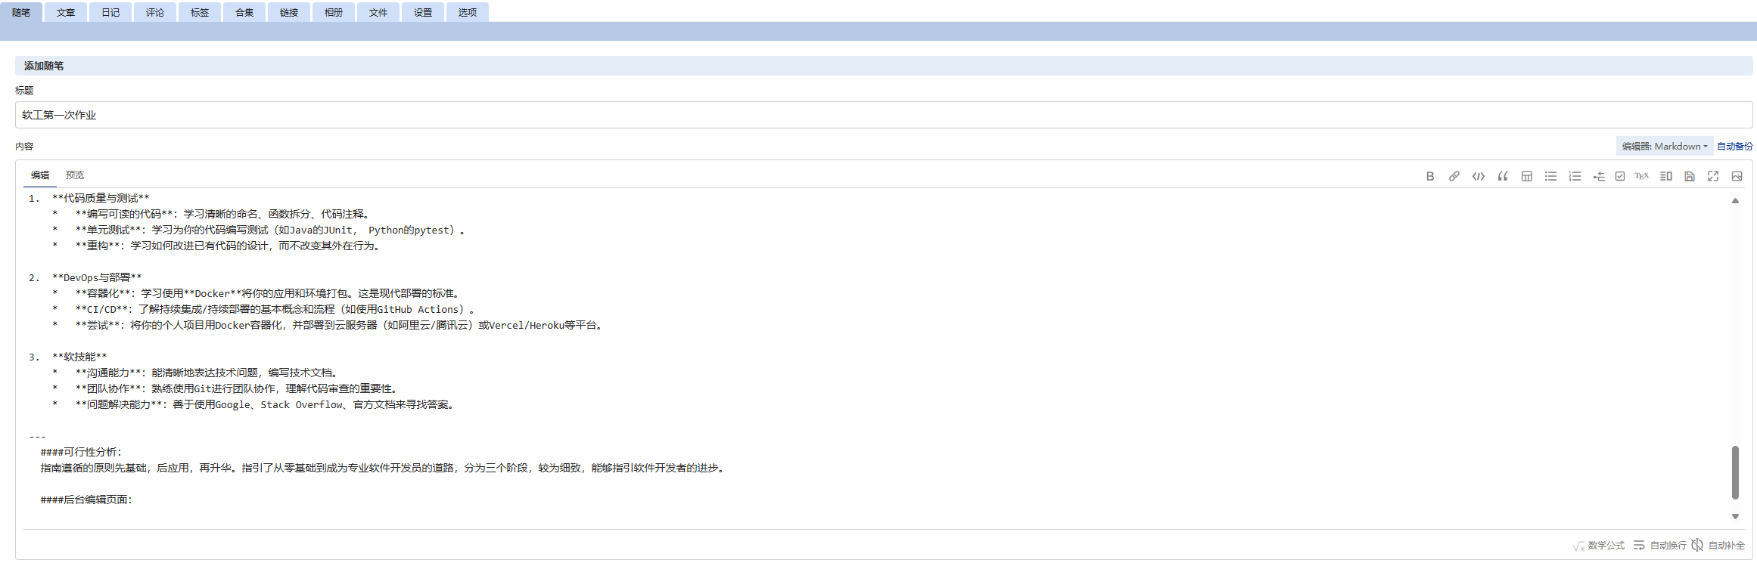Viewport: 1757px width, 563px height.
Task: Switch to the 预览 tab
Action: 75,175
